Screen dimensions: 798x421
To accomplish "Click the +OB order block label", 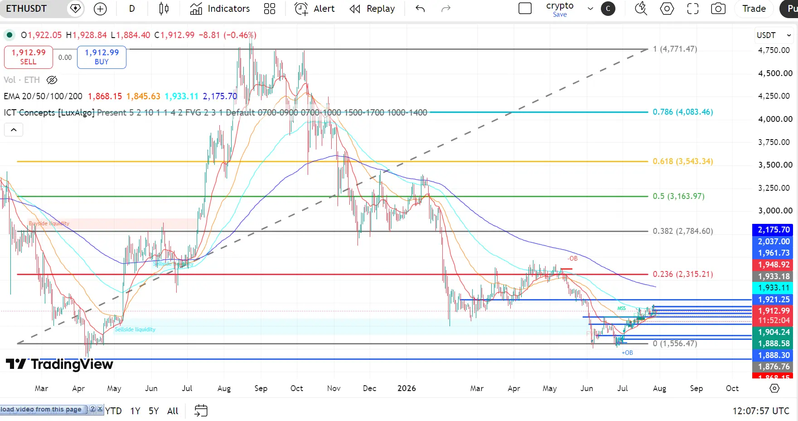I will (627, 353).
